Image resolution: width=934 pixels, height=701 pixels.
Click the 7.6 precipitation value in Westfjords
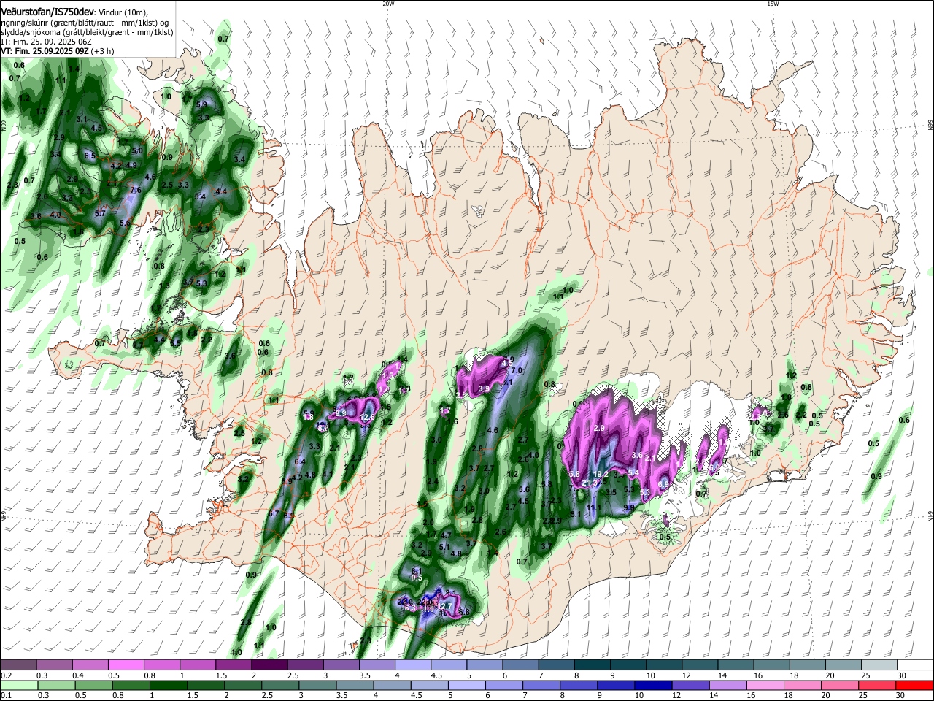(x=135, y=190)
